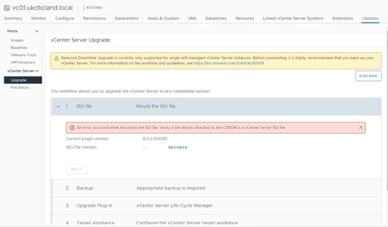The height and width of the screenshot is (227, 388).
Task: Open the Datastores tab
Action: [216, 18]
